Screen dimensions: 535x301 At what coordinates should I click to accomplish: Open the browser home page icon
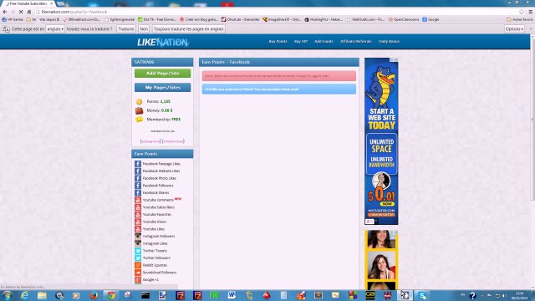(x=29, y=12)
